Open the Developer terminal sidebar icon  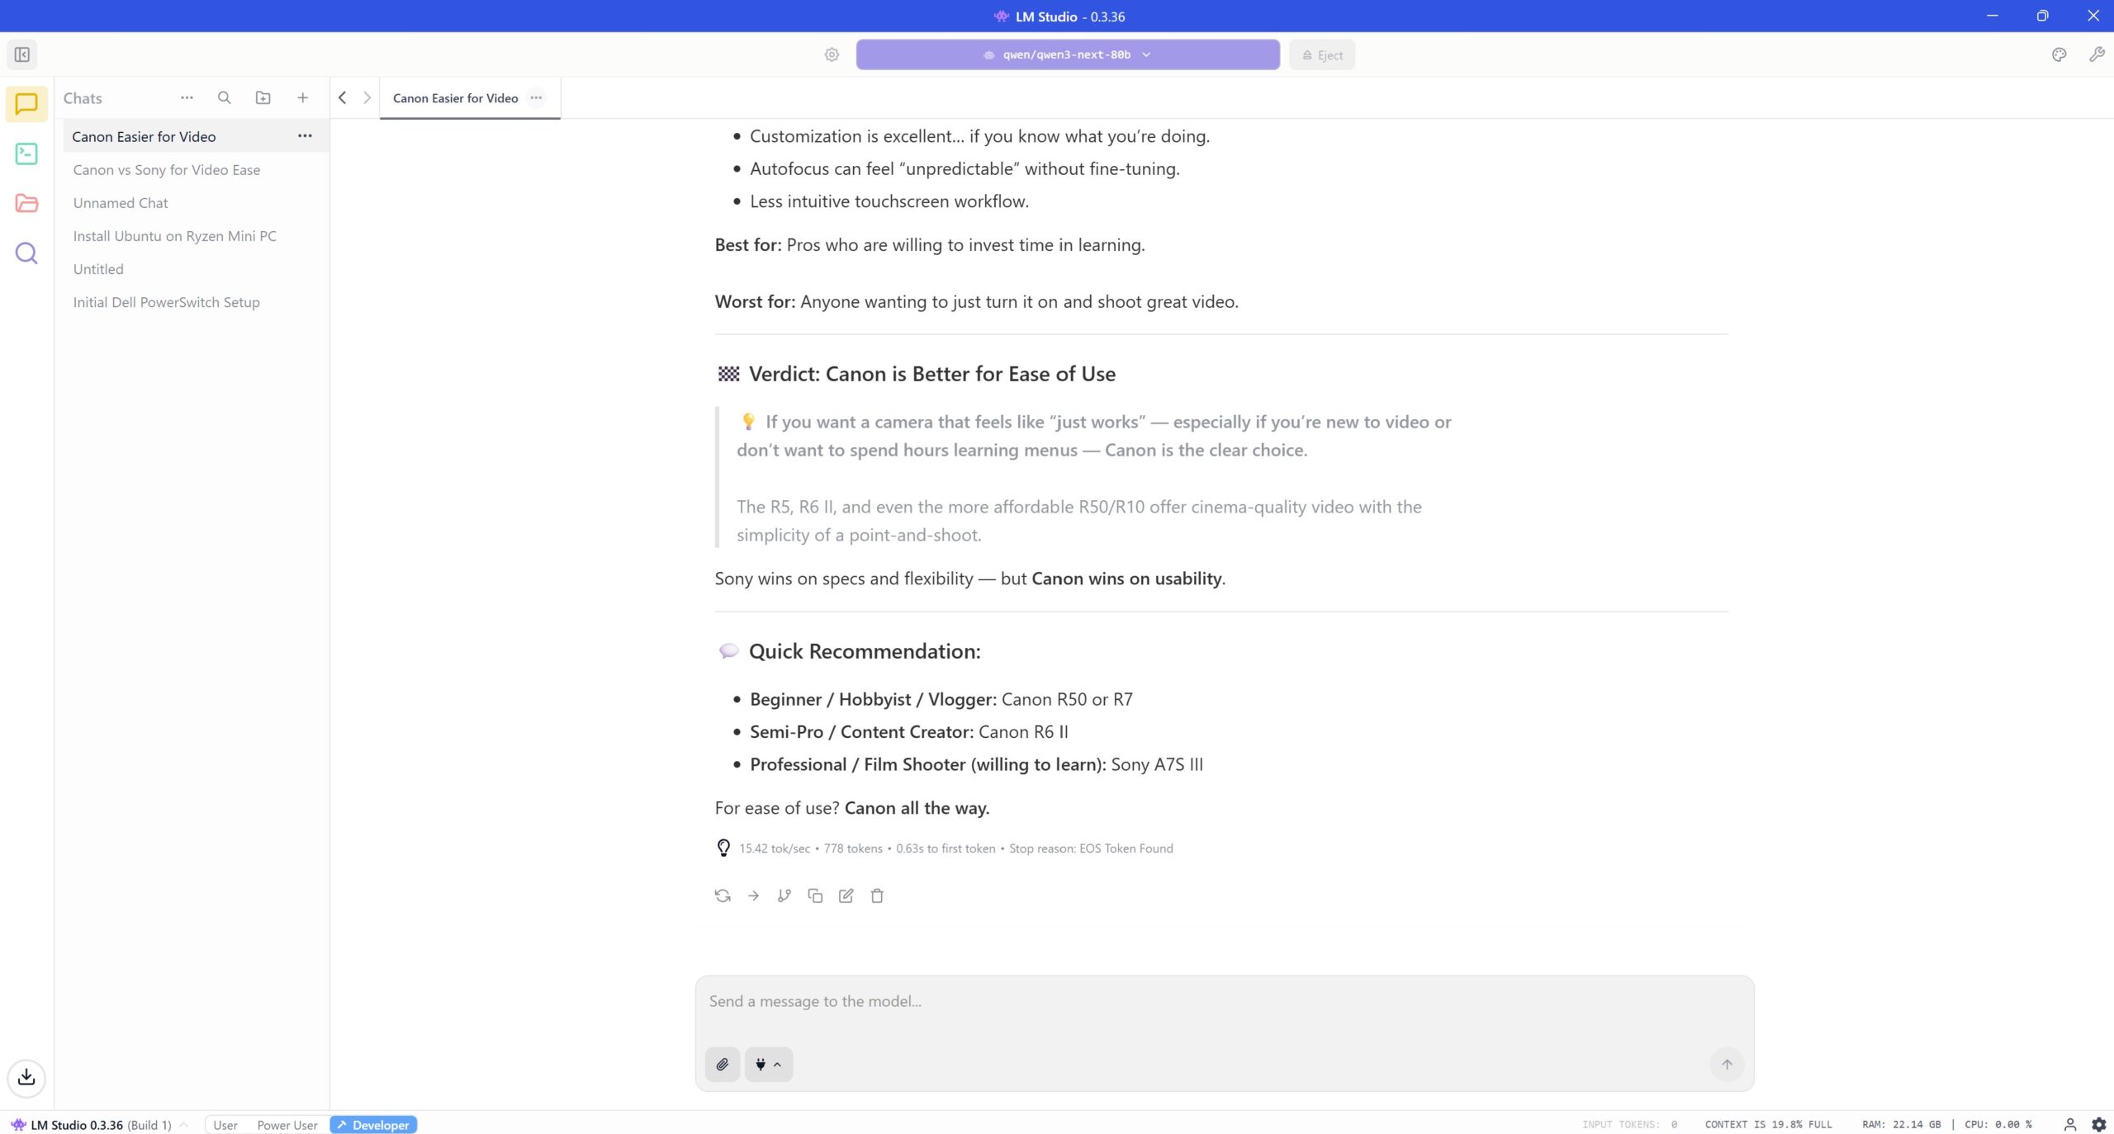coord(26,154)
